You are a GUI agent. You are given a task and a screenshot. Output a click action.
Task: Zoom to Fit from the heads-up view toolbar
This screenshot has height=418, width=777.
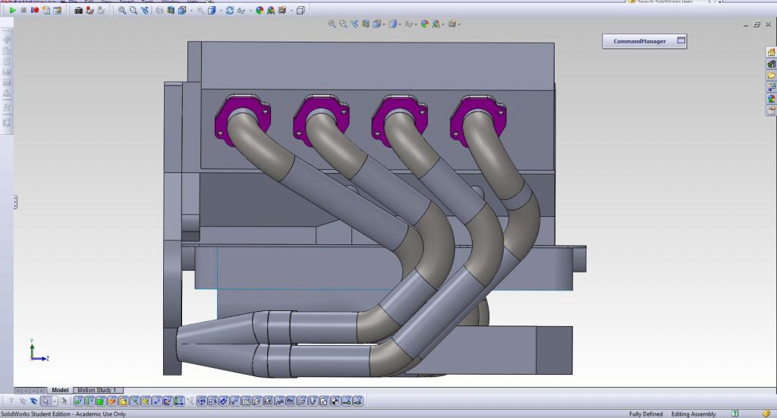pos(332,24)
